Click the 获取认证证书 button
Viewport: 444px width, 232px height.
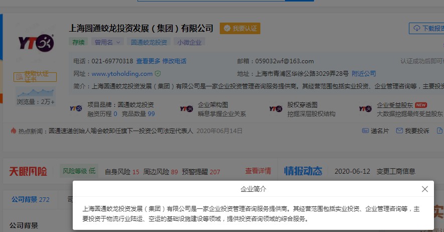tap(35, 77)
